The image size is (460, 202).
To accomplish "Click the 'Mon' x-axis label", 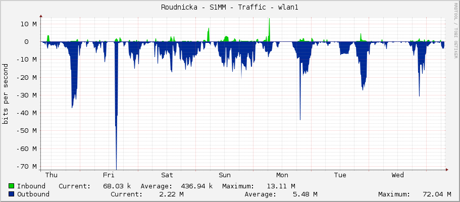I will (x=282, y=175).
